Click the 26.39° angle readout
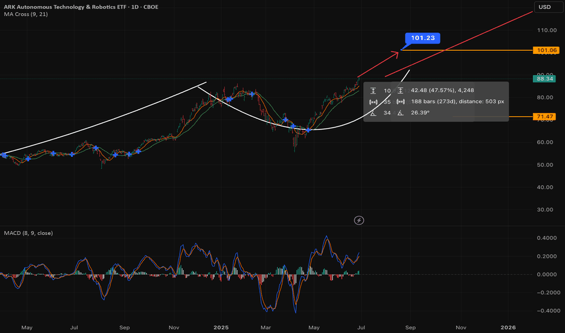 (420, 113)
